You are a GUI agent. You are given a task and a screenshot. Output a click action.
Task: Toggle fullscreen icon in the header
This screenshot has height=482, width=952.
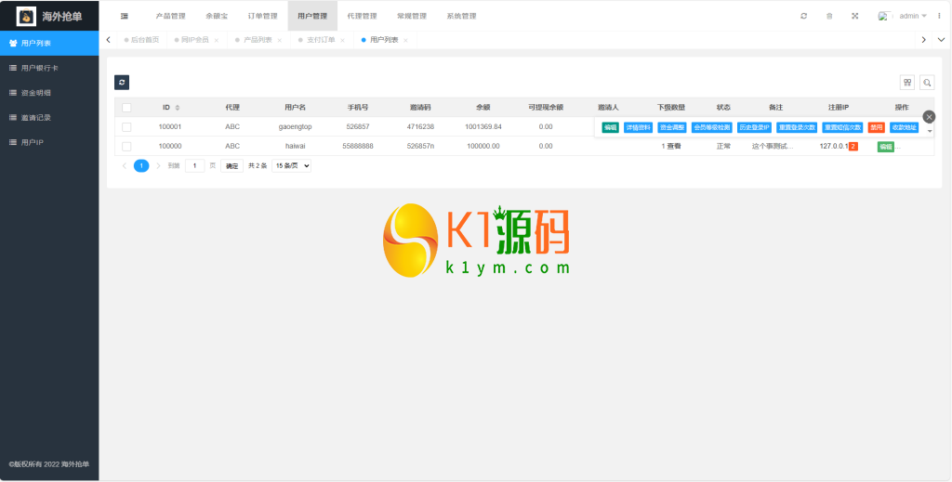[855, 16]
